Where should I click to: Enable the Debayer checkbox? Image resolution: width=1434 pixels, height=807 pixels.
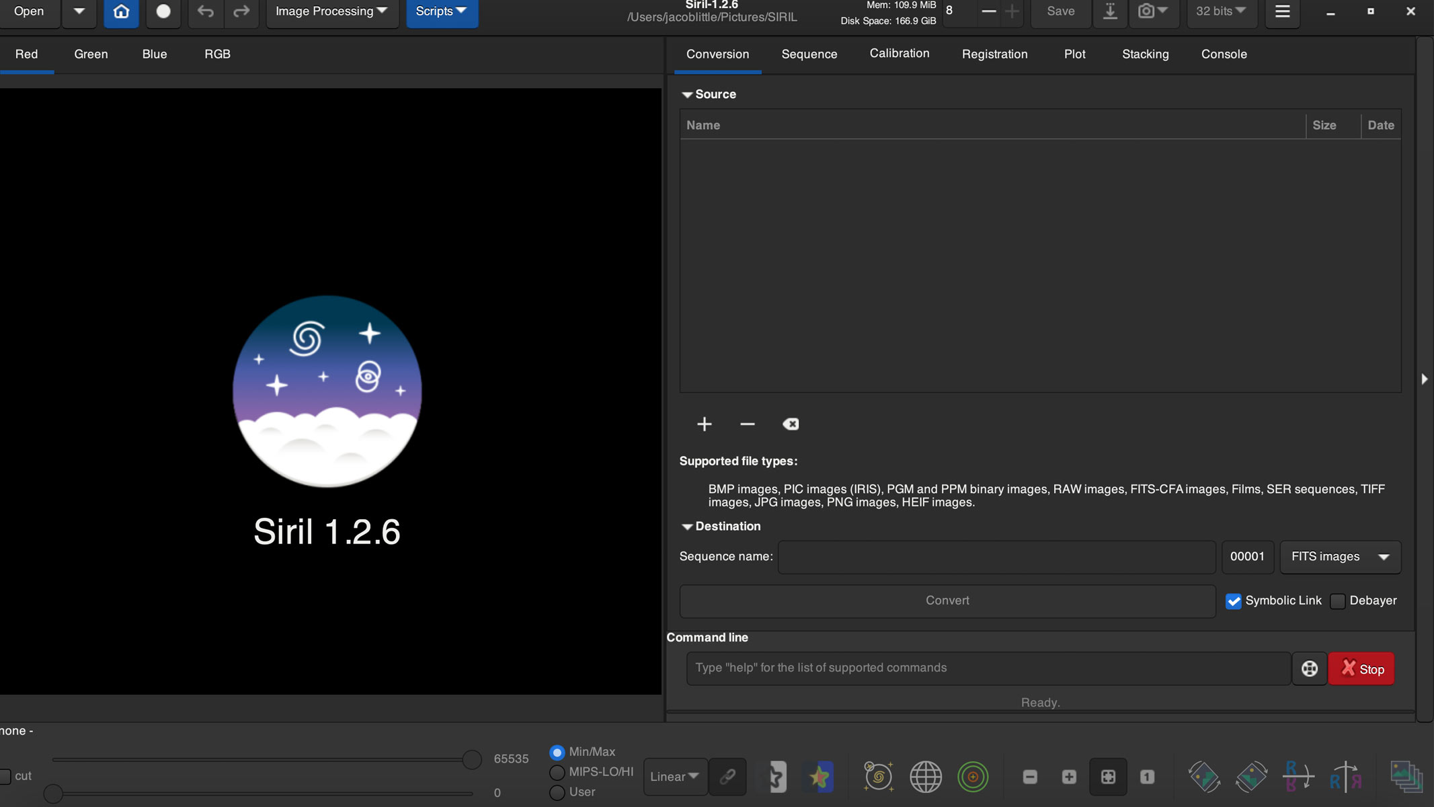click(1338, 601)
